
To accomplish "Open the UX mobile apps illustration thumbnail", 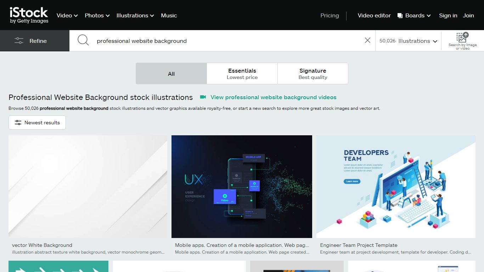I will 242,186.
